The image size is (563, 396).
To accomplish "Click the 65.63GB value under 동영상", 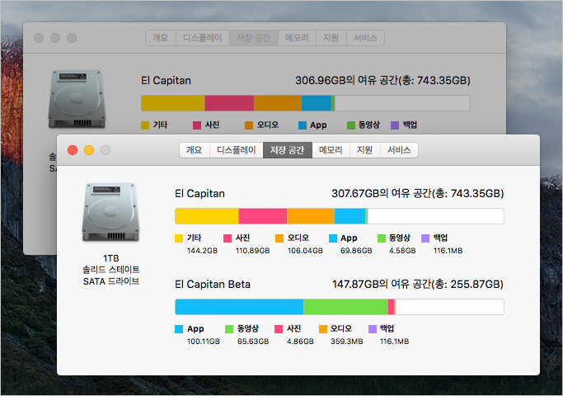I will 253,342.
